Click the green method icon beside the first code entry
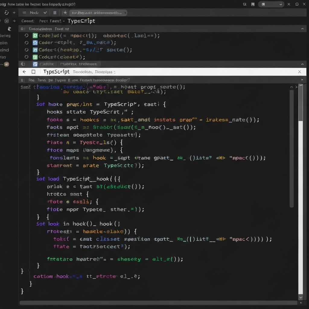 (35, 35)
